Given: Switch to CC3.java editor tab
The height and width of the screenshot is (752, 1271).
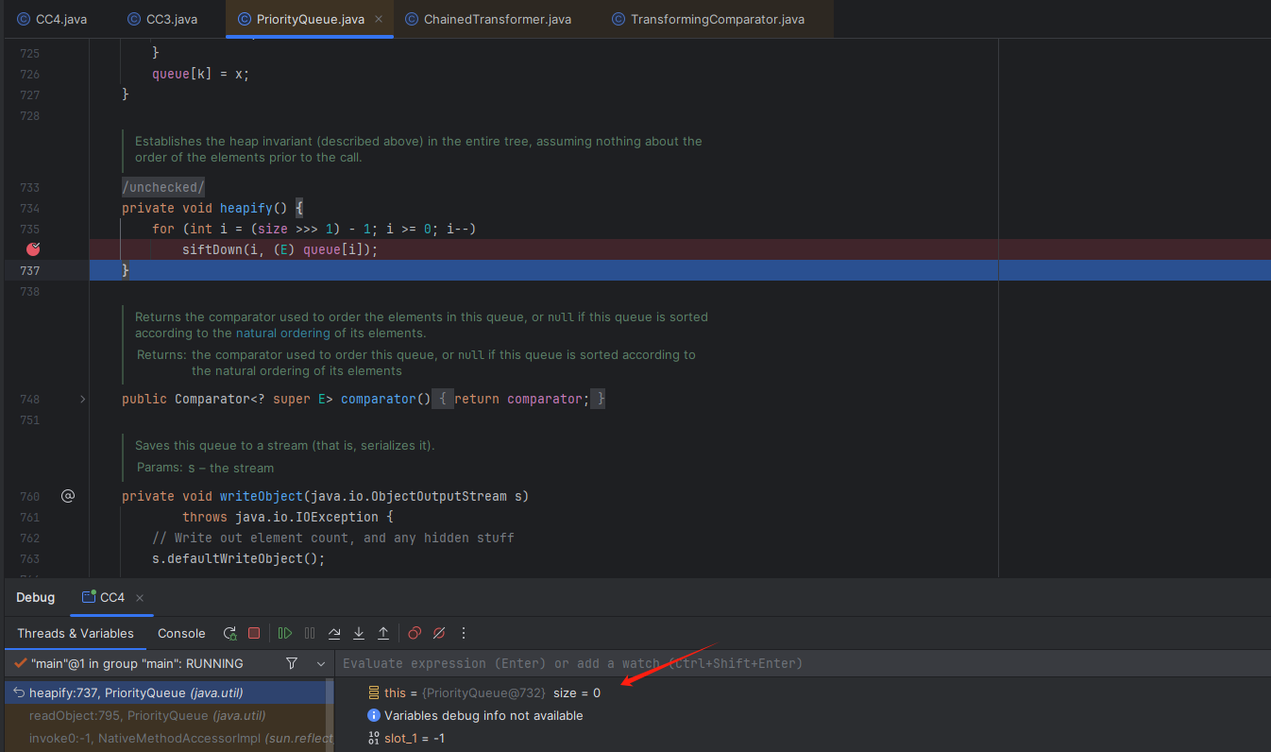Looking at the screenshot, I should [x=164, y=19].
